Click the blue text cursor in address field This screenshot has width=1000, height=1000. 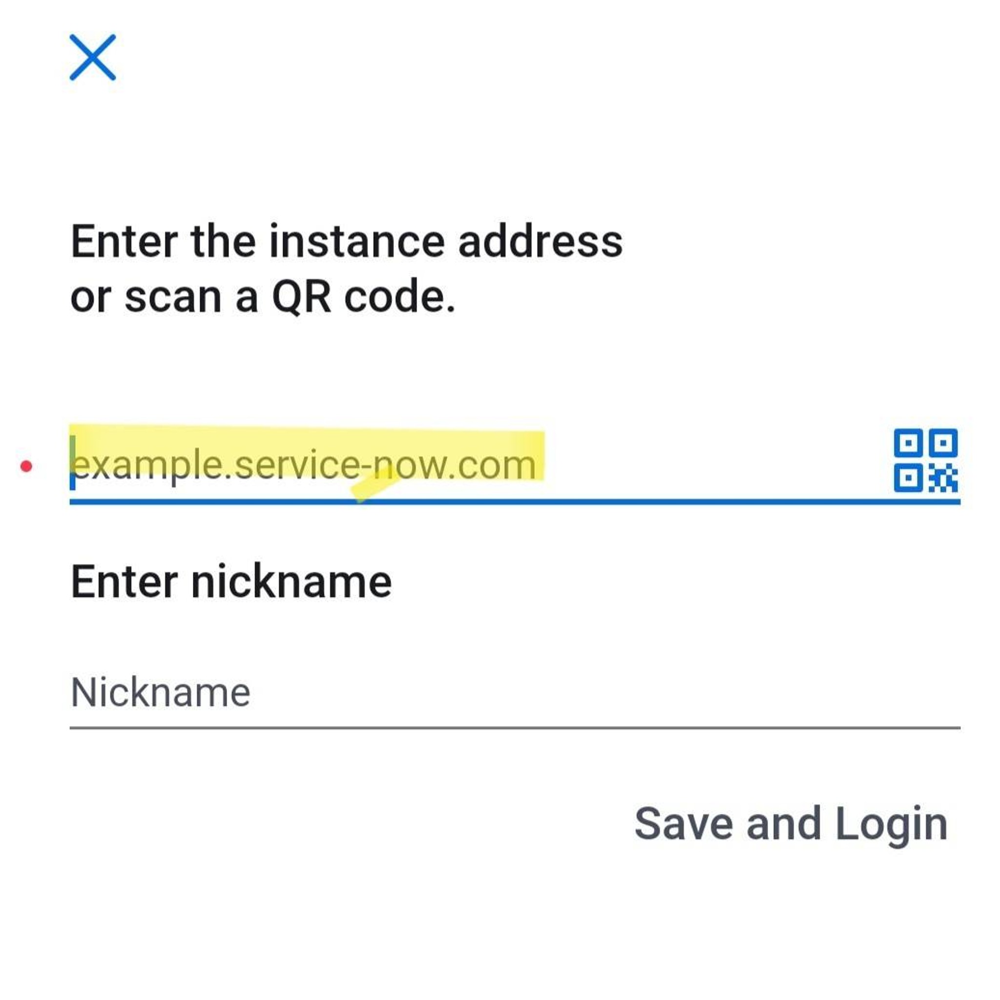[x=72, y=462]
